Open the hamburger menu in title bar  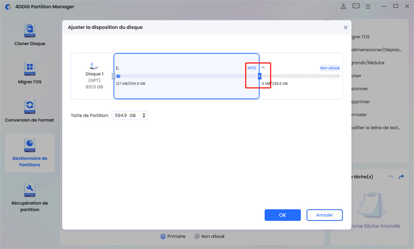click(x=369, y=6)
